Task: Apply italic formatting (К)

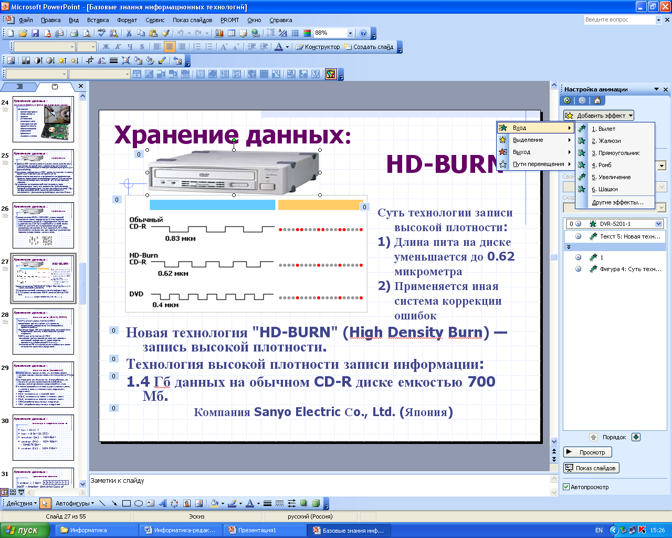Action: tap(118, 47)
